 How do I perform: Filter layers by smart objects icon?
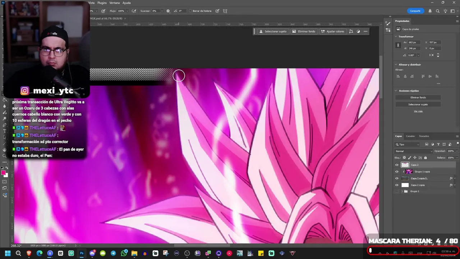(x=450, y=144)
